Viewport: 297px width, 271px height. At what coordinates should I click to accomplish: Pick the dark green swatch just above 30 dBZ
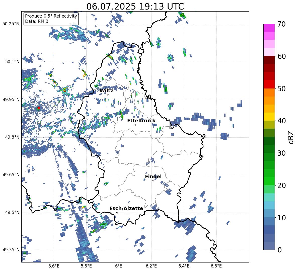point(269,149)
